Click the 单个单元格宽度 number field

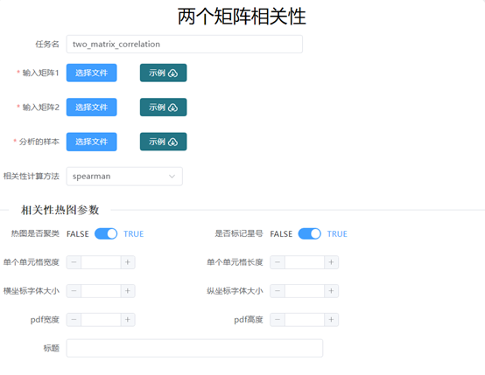tap(101, 262)
